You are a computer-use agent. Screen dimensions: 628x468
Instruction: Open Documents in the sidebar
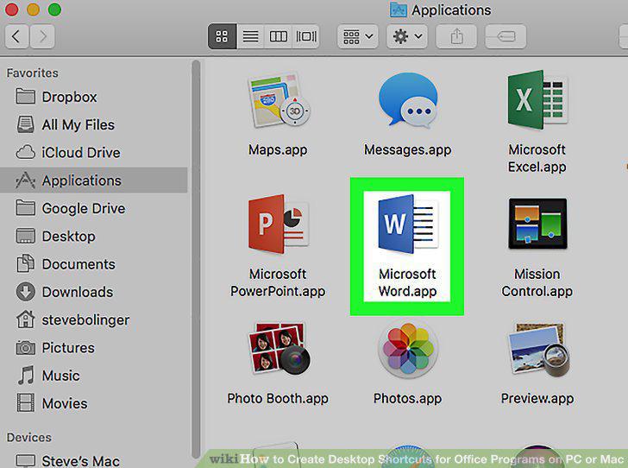(94, 264)
